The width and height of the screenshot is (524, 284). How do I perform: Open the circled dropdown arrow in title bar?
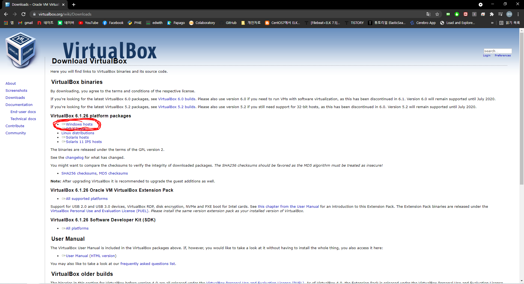481,5
